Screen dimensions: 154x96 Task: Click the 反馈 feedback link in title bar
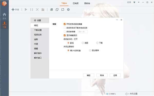click(129, 2)
